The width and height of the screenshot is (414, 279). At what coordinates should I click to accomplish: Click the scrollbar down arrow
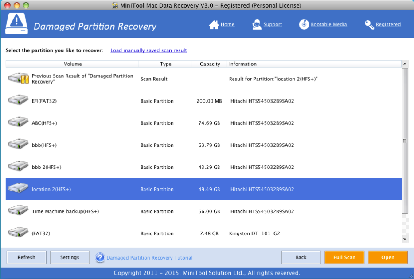(405, 239)
